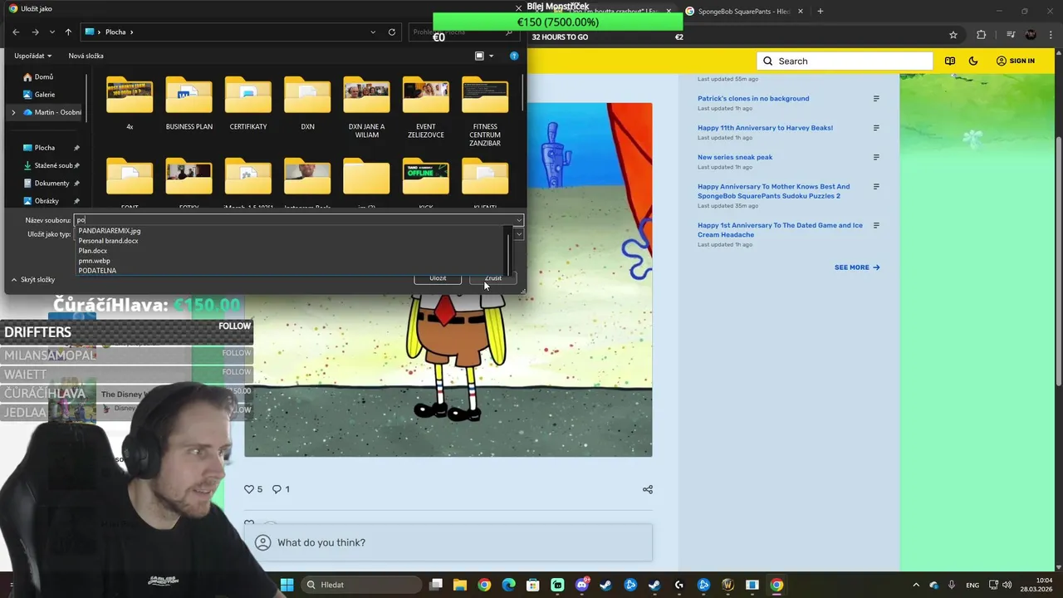Open Stažené soubory in the sidebar
Image resolution: width=1063 pixels, height=598 pixels.
52,165
